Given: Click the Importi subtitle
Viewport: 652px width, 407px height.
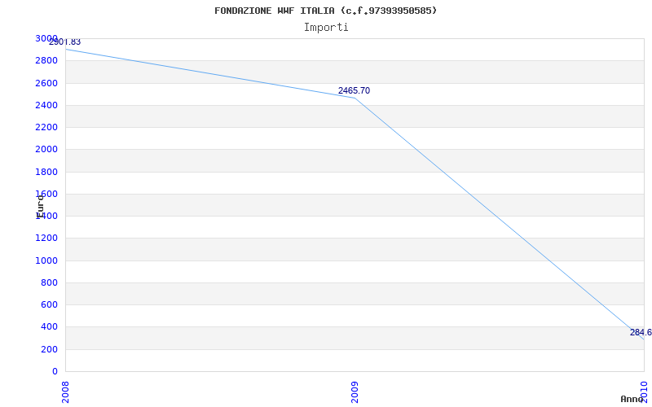Looking at the screenshot, I should tap(326, 28).
